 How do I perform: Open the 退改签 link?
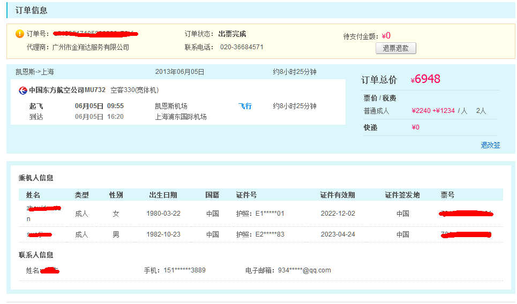(490, 145)
